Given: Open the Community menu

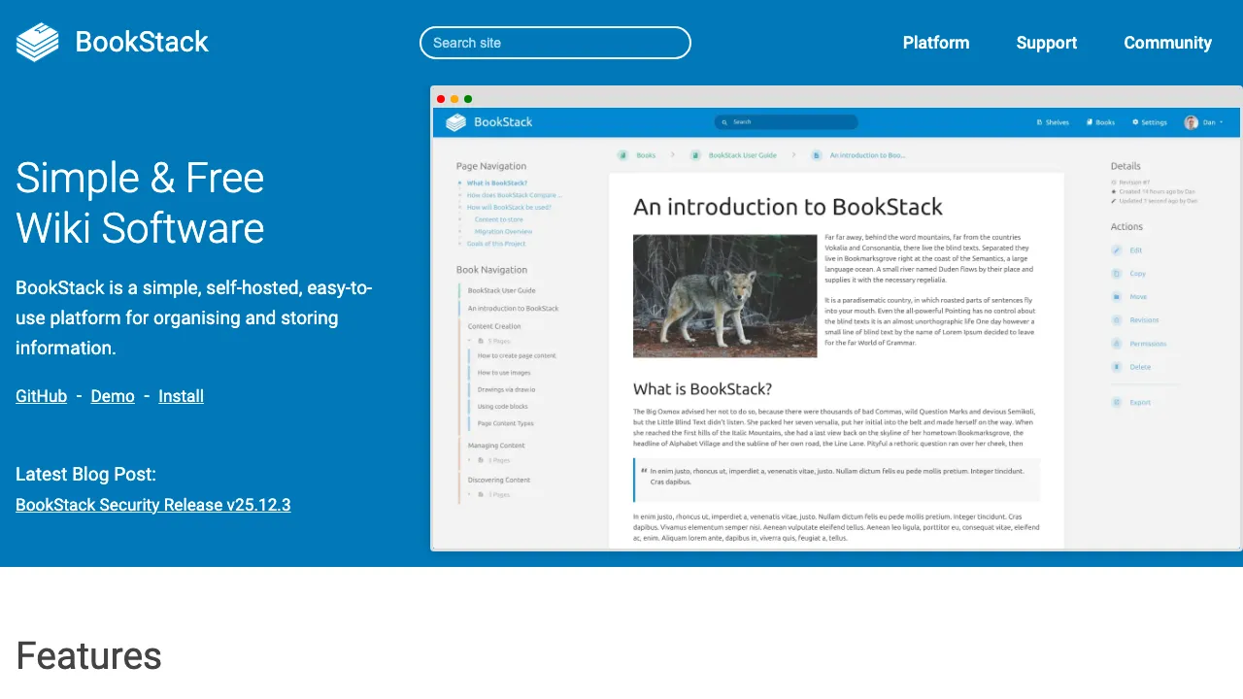Looking at the screenshot, I should pyautogui.click(x=1167, y=43).
